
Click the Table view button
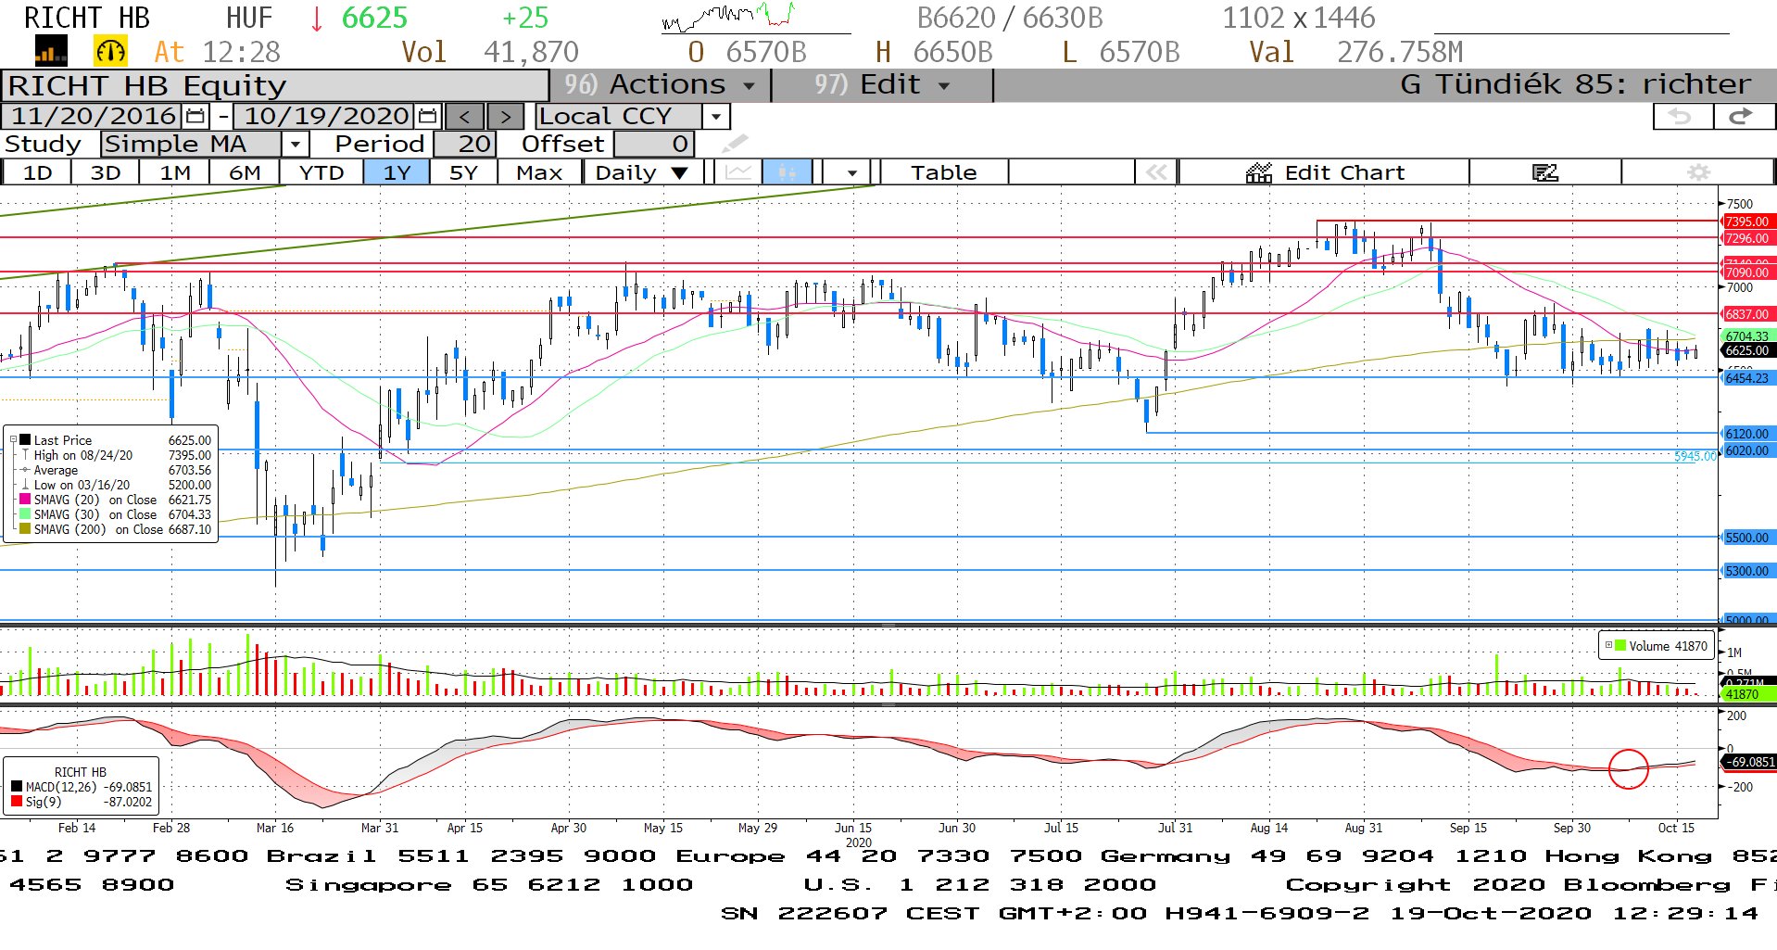[x=943, y=172]
